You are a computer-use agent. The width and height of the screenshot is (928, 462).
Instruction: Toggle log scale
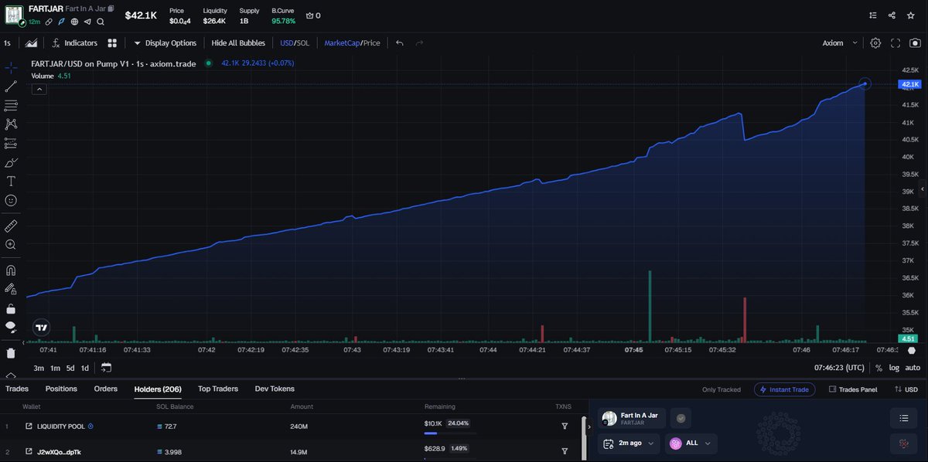click(894, 369)
